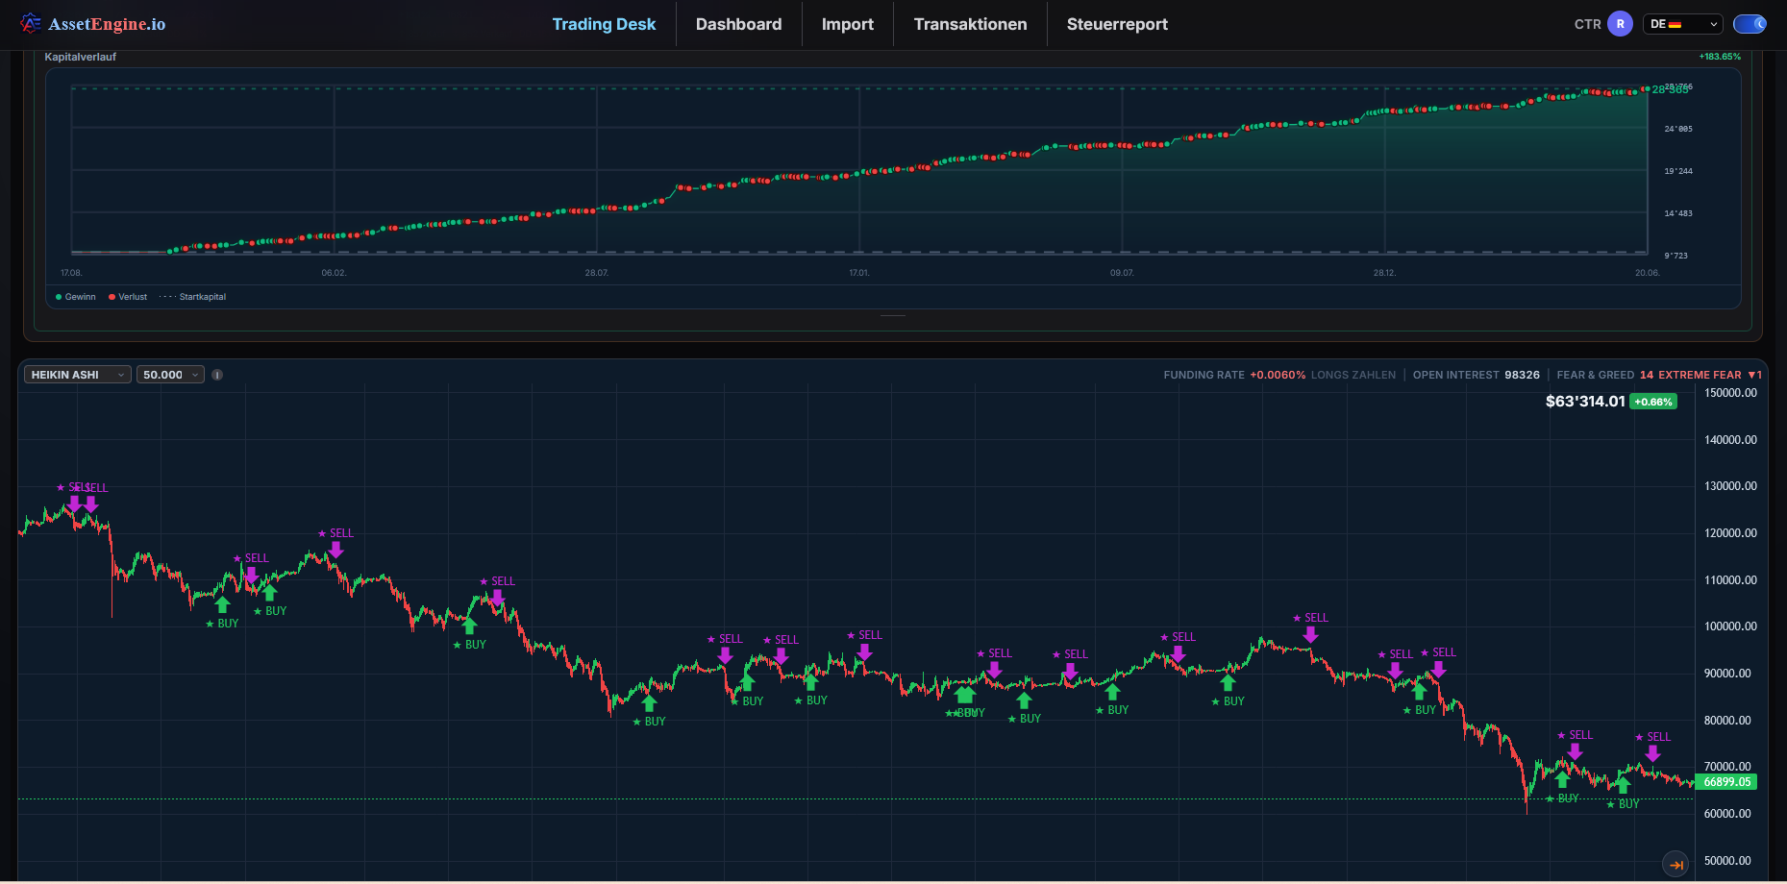
Task: Click the 150000.00 price axis label
Action: pyautogui.click(x=1730, y=393)
